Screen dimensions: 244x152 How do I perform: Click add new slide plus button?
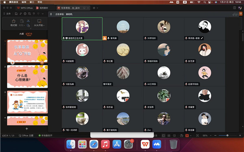(x=27, y=129)
